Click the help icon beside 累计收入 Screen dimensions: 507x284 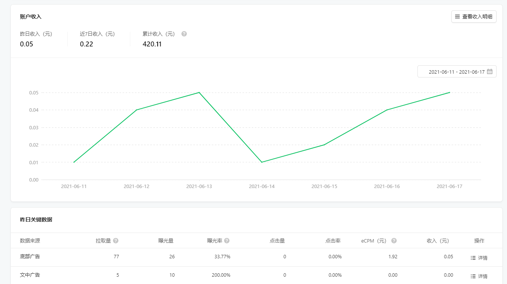coord(184,34)
